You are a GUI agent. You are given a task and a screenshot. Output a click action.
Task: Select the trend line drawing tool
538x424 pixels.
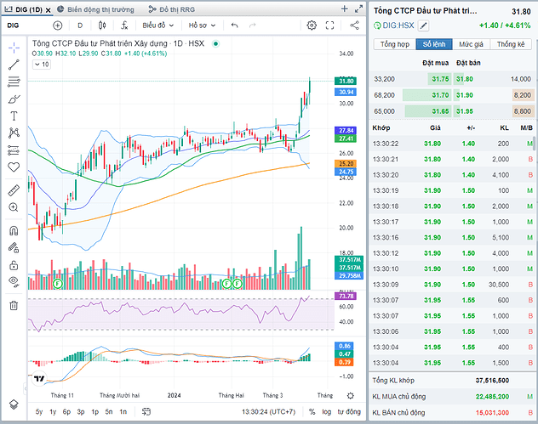tap(14, 64)
